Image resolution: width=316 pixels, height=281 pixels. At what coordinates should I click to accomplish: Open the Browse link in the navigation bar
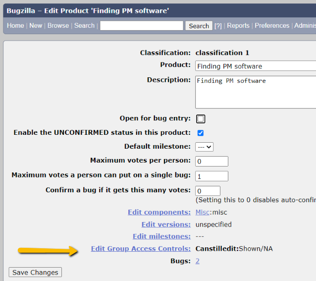pyautogui.click(x=58, y=26)
